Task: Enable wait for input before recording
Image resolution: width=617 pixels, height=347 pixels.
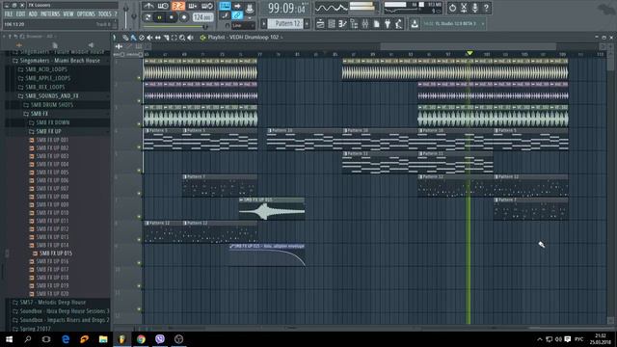Action: pyautogui.click(x=163, y=6)
